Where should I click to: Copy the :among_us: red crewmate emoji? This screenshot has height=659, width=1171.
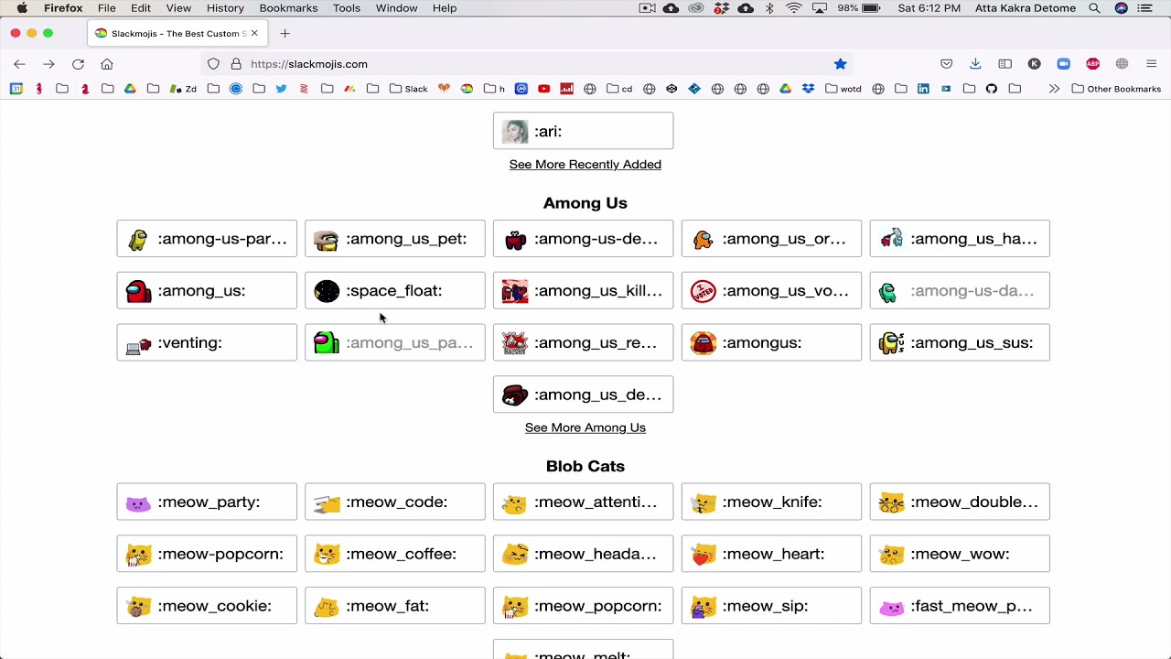click(x=207, y=291)
